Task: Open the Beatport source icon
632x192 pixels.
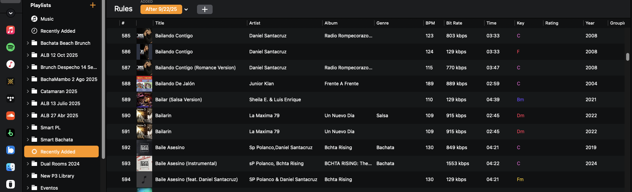Action: [11, 133]
